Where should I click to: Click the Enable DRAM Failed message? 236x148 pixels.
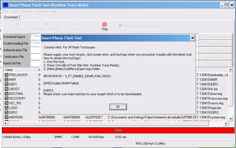click(61, 83)
